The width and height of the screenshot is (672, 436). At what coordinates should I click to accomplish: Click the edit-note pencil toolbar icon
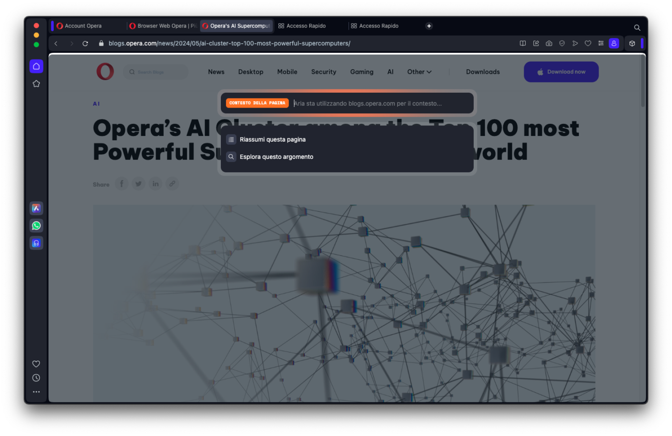pyautogui.click(x=536, y=43)
